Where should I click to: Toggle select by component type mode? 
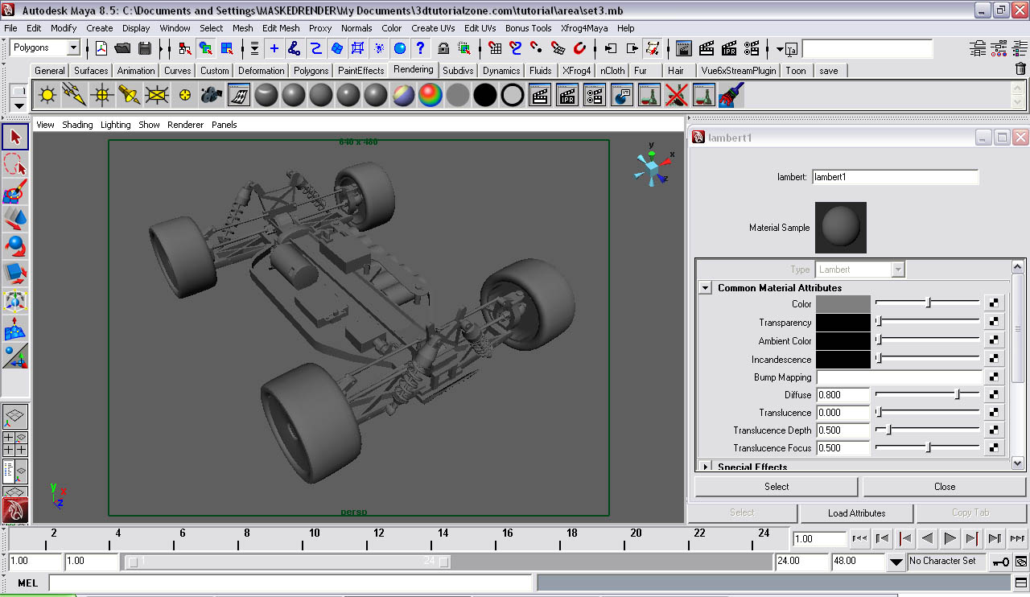click(x=228, y=48)
